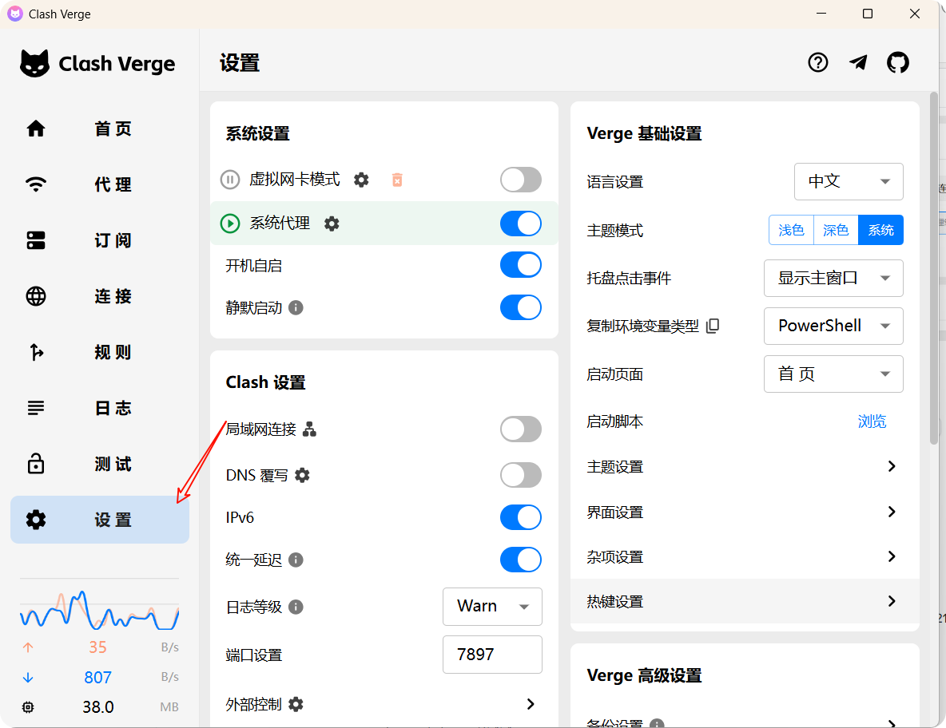Click the 浏览 link for 启动脚本
The height and width of the screenshot is (728, 946).
(872, 421)
